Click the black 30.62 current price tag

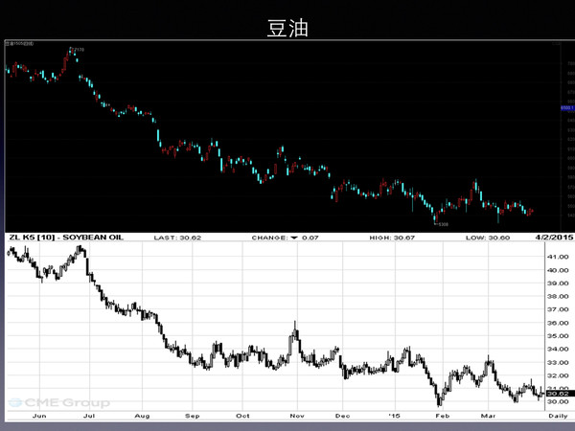tap(560, 394)
